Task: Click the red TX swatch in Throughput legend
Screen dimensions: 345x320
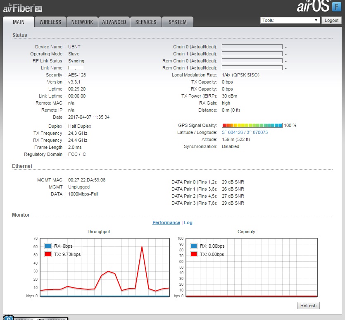Action: (48, 254)
